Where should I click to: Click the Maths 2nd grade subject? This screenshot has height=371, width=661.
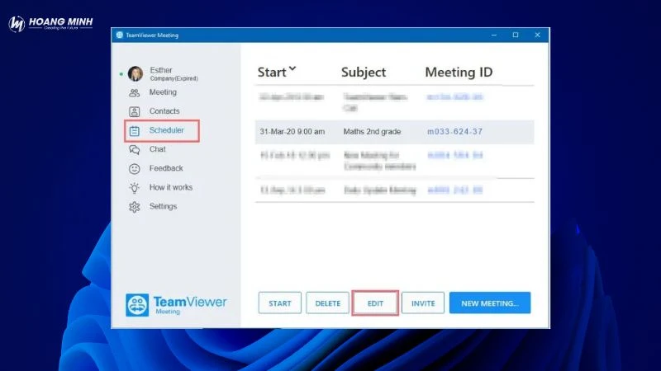372,132
